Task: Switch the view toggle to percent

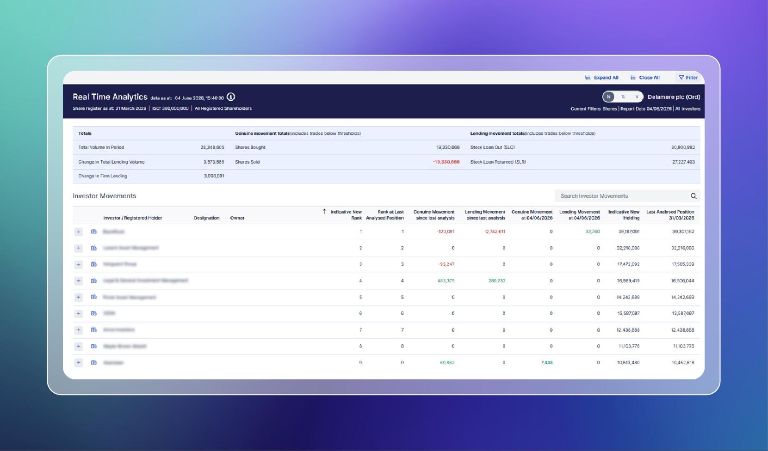Action: pyautogui.click(x=623, y=97)
